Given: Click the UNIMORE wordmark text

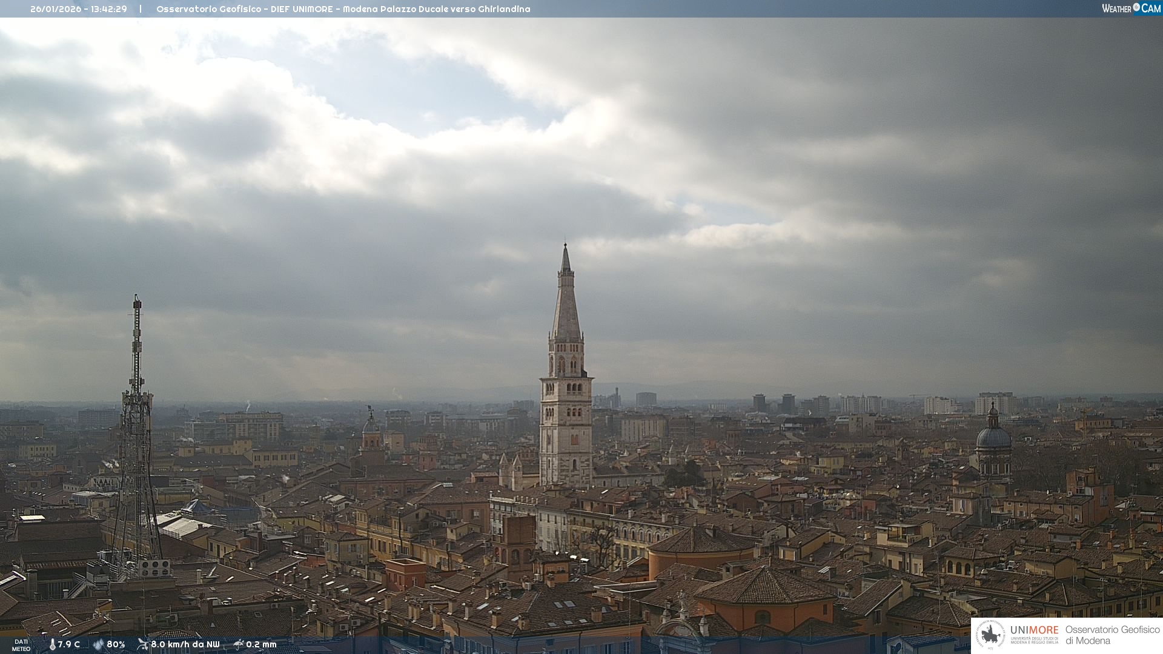Looking at the screenshot, I should (1034, 630).
